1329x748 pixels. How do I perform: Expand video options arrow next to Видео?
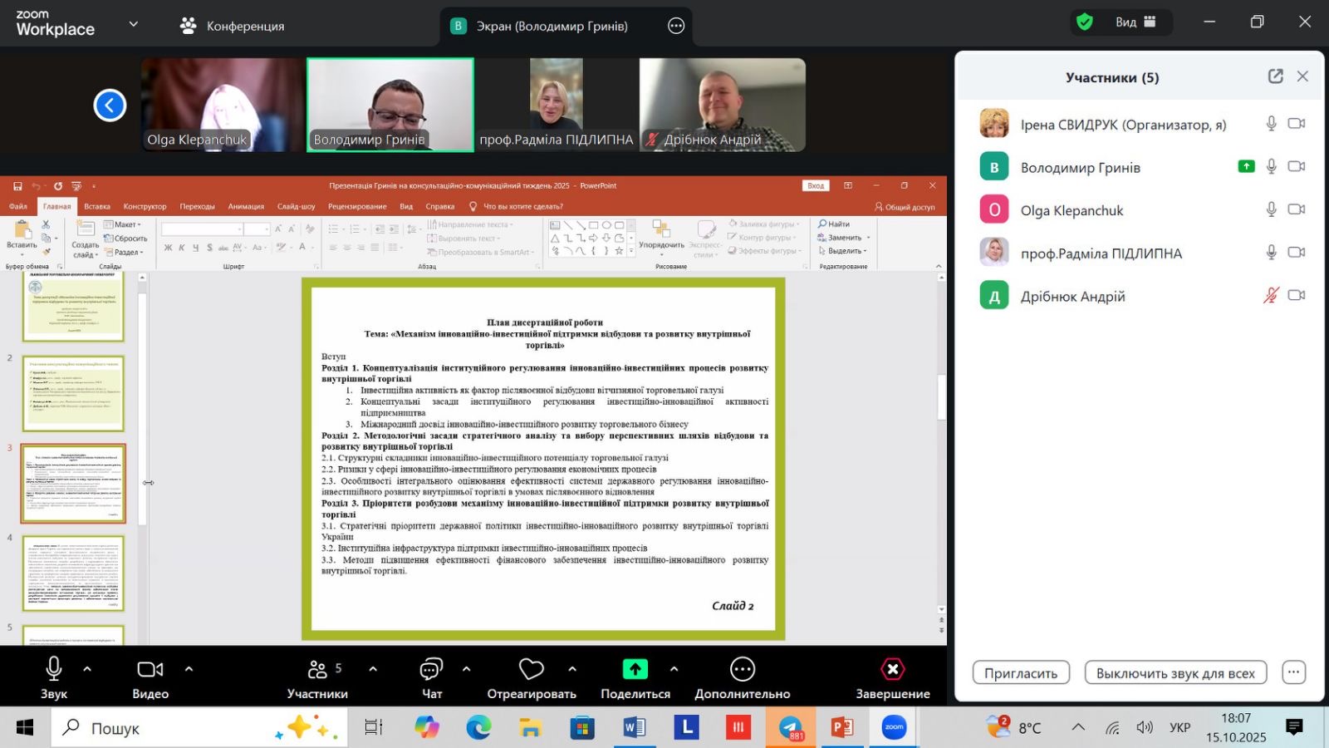[189, 669]
